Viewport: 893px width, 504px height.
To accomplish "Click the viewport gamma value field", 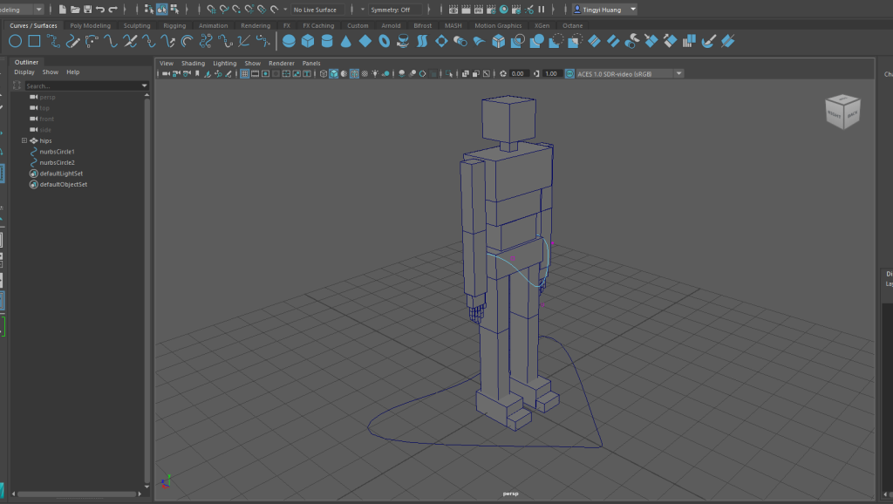I will pos(551,73).
